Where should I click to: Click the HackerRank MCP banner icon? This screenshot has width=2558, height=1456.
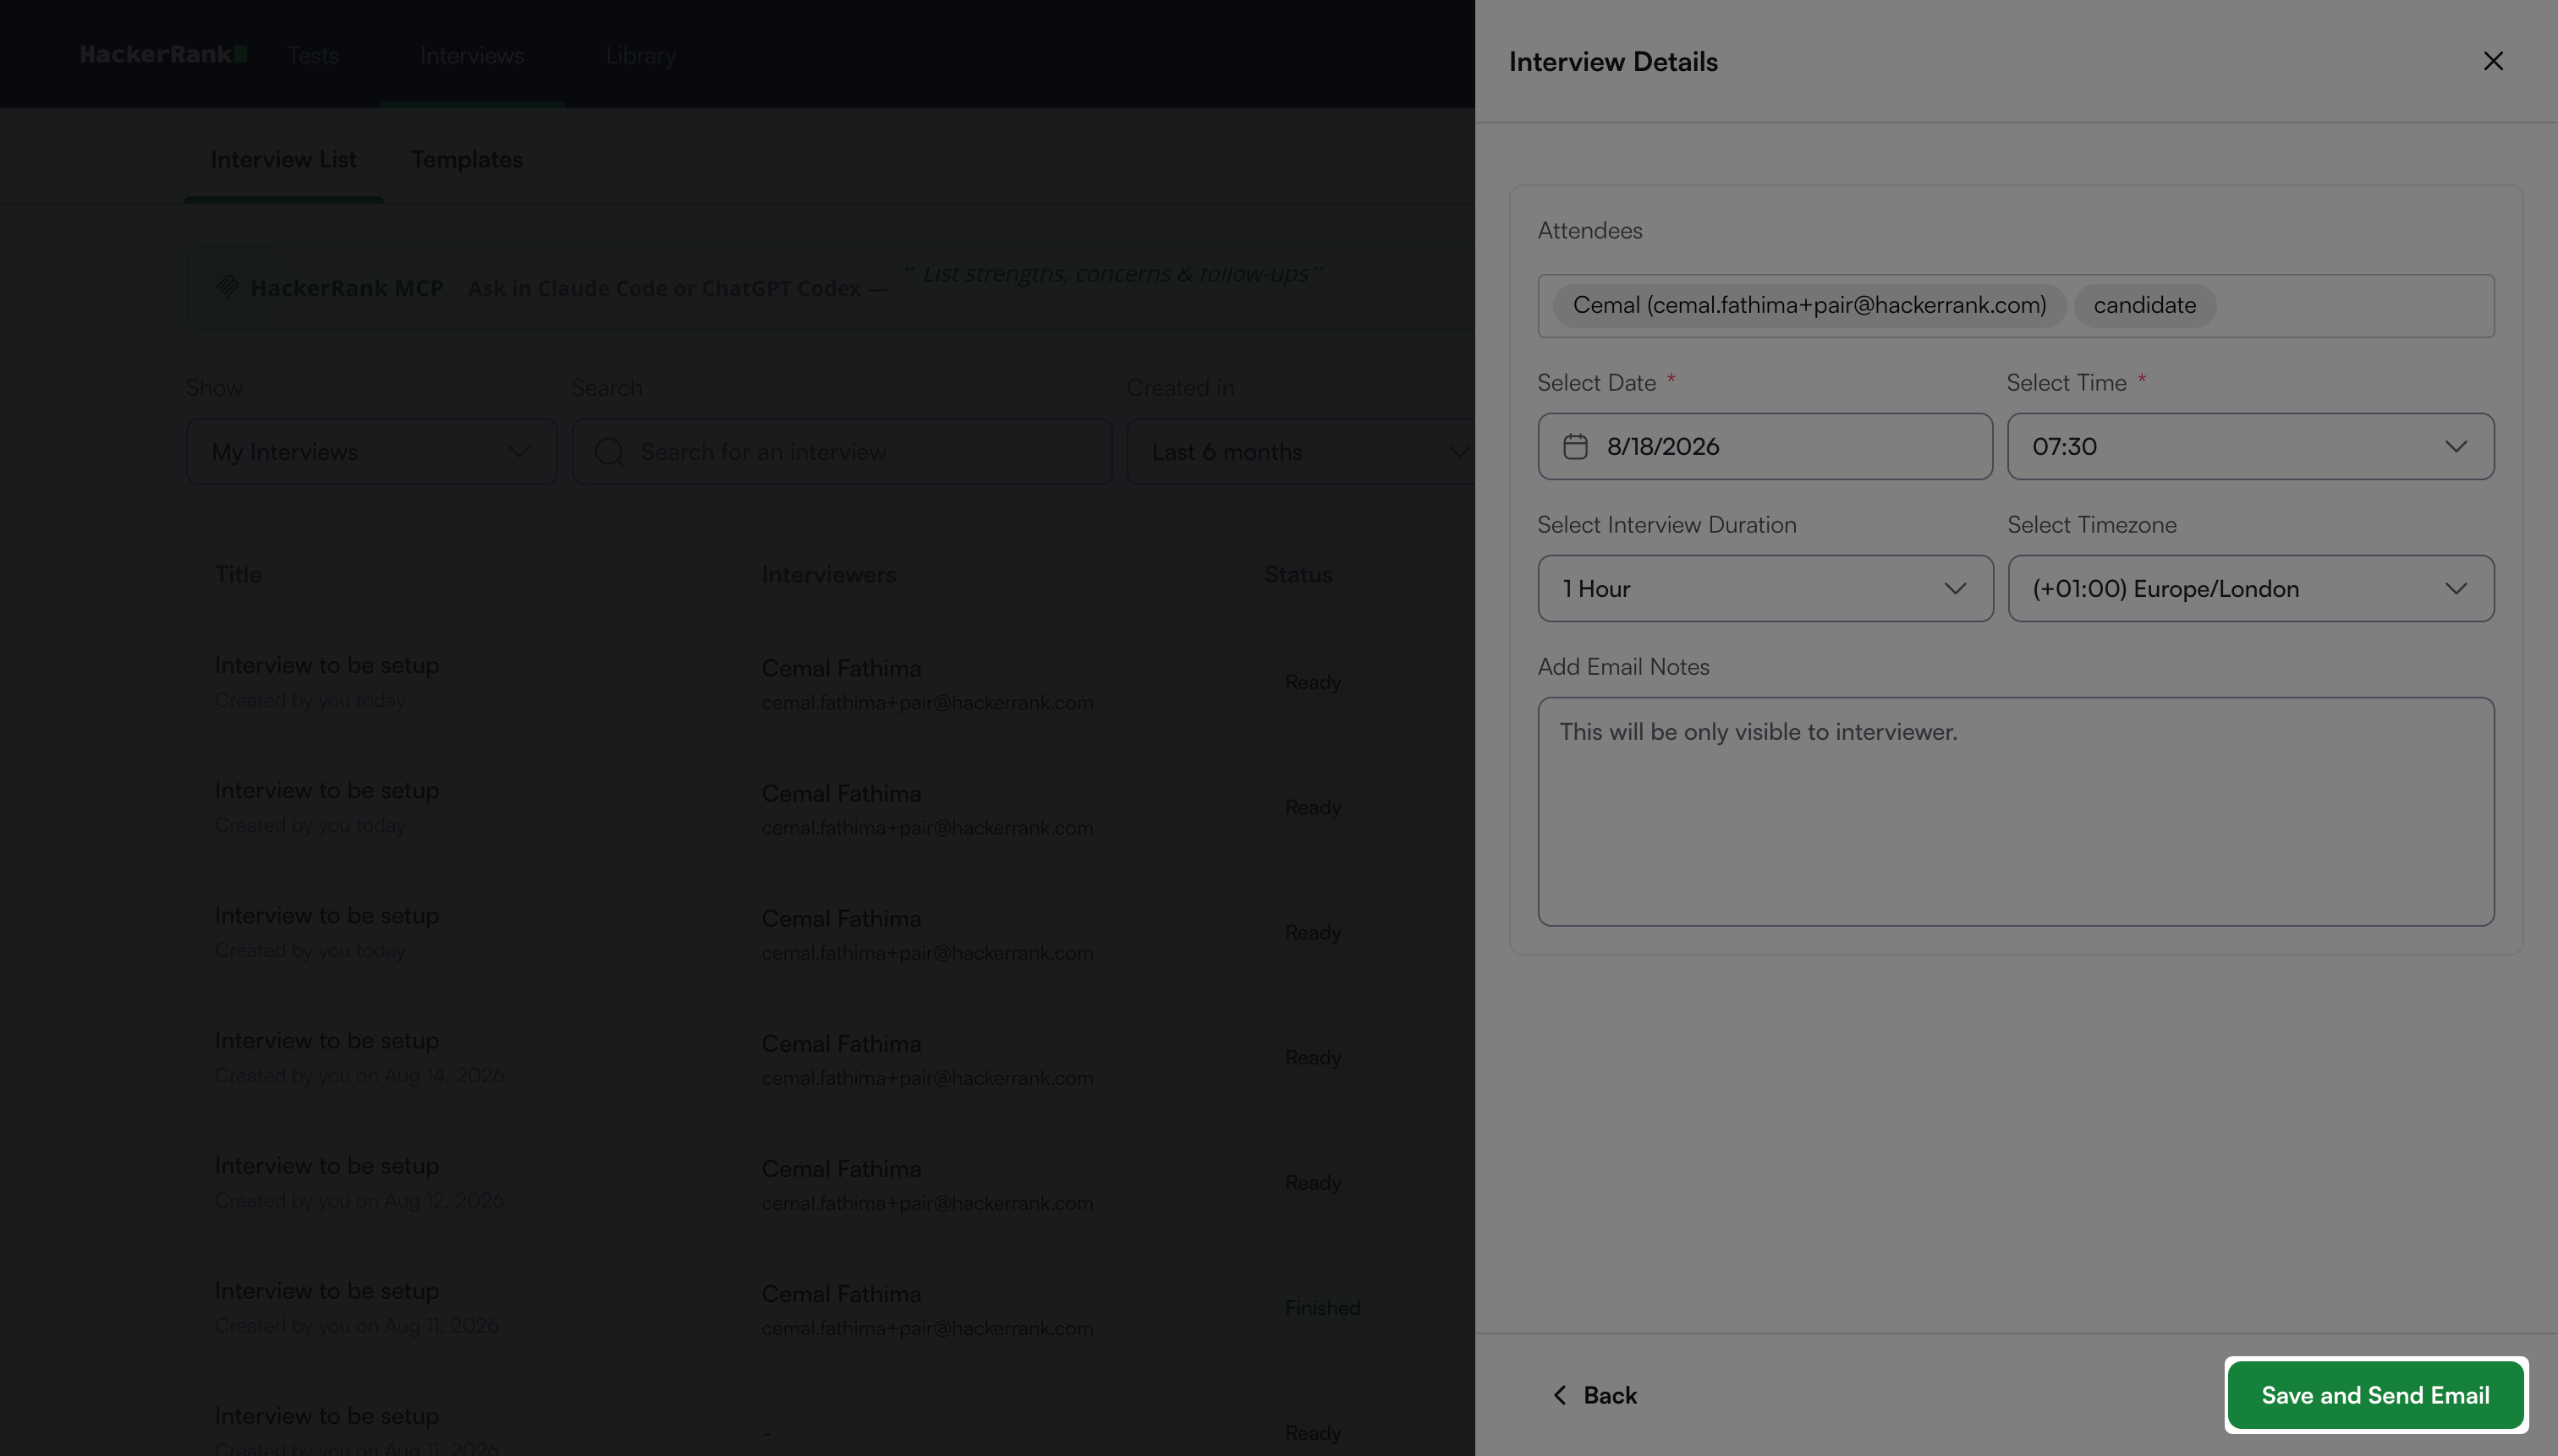[227, 287]
